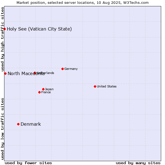Click the 'North Macedonia' label text

point(26,73)
